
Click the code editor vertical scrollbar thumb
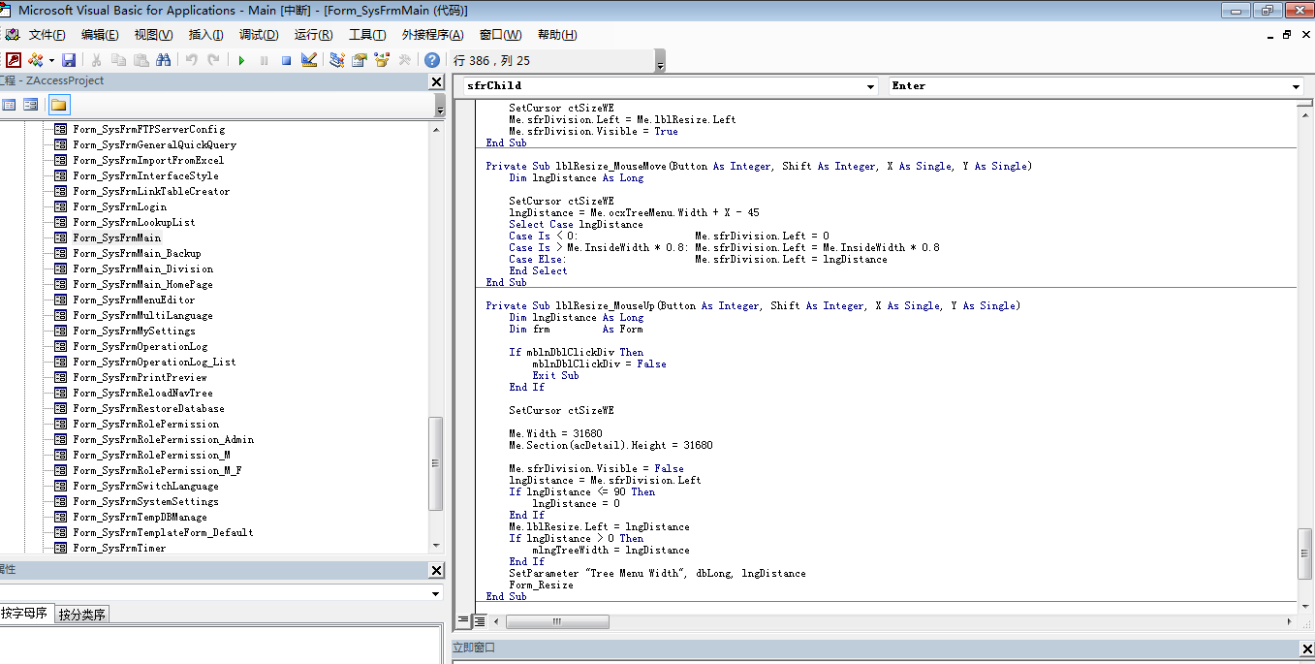pyautogui.click(x=1305, y=553)
